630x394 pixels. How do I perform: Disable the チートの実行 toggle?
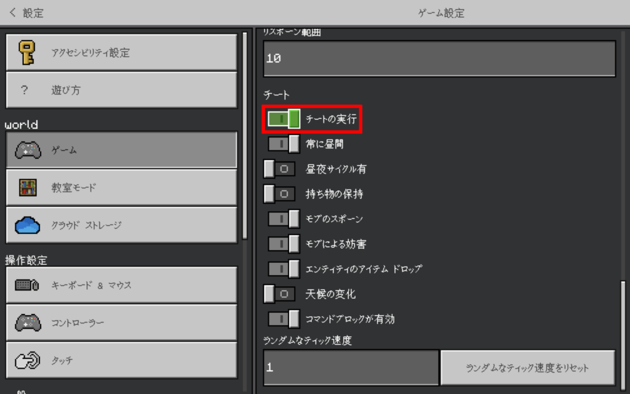click(284, 119)
